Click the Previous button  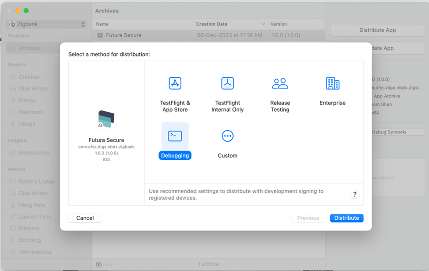[308, 218]
